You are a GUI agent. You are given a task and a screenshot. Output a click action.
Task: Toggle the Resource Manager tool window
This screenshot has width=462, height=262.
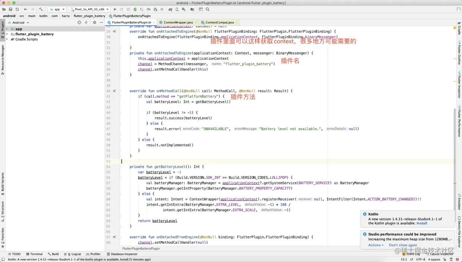[x=3, y=60]
